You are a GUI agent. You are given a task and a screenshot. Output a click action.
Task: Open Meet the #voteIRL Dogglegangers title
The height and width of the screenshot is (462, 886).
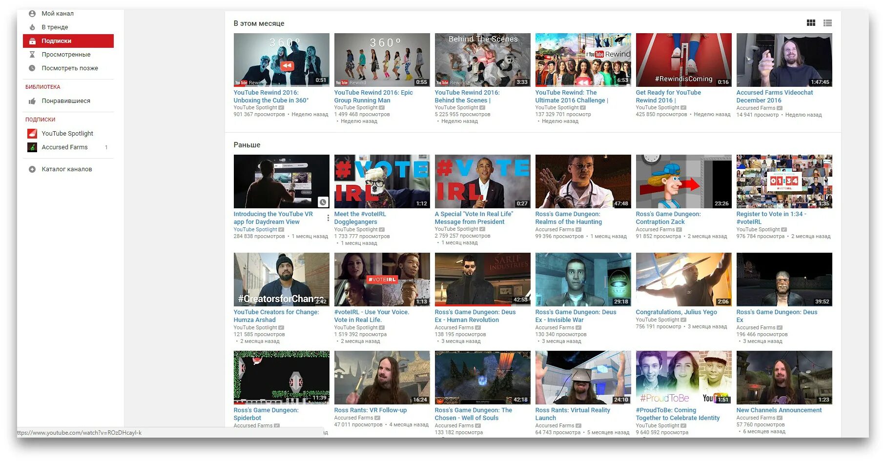tap(360, 218)
